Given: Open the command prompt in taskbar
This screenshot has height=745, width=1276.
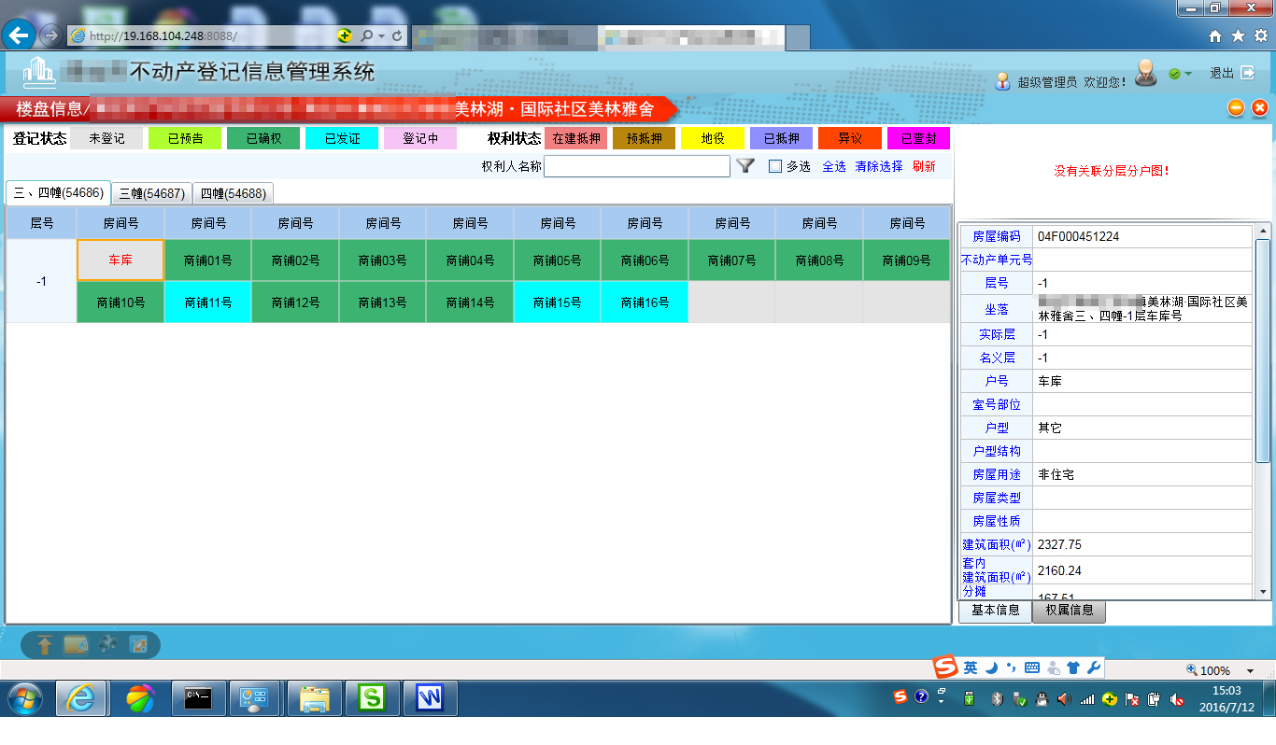Looking at the screenshot, I should (x=198, y=697).
